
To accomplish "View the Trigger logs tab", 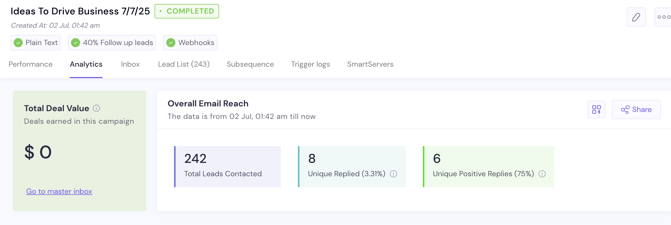I will pyautogui.click(x=310, y=64).
